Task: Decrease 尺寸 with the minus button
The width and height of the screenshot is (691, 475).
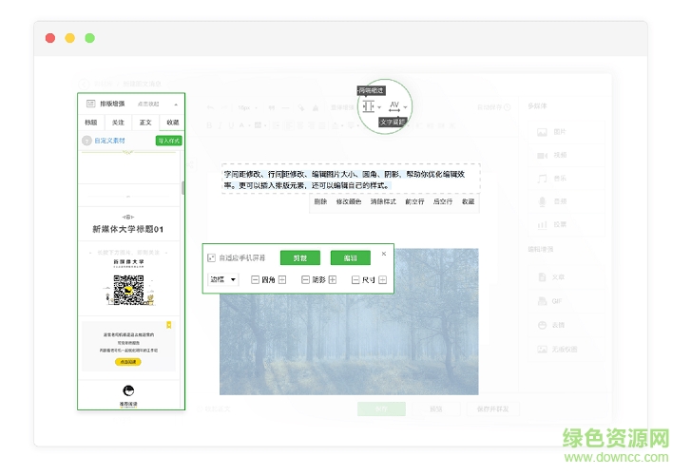Action: 355,280
